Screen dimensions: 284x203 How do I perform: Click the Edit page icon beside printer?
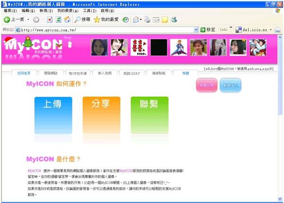click(x=156, y=20)
